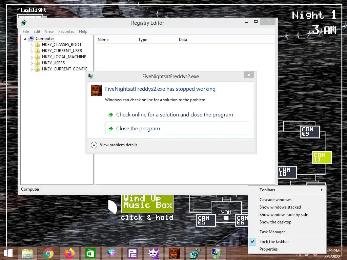Viewport: 347px width, 260px height.
Task: Click the Type column header
Action: 157,40
